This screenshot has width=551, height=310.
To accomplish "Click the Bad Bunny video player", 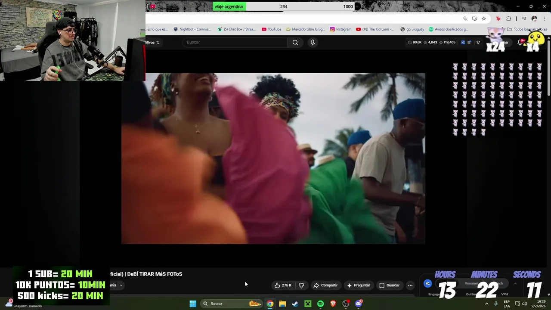I will pos(273,158).
